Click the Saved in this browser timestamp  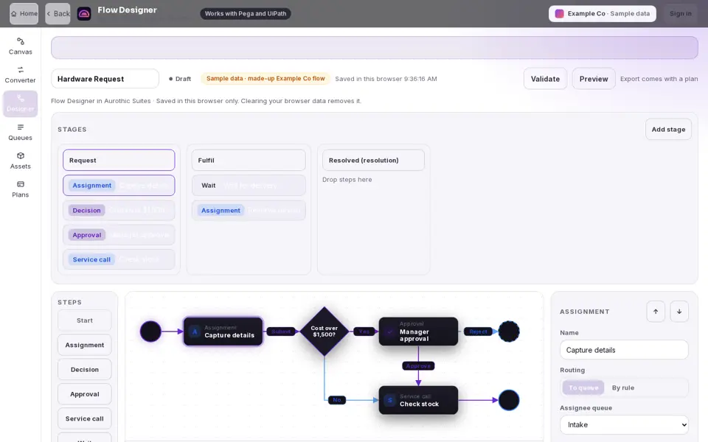click(386, 79)
